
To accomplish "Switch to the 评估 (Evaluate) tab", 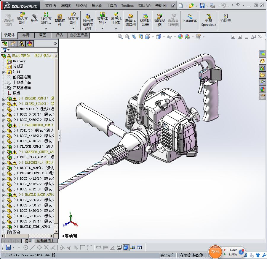I will (59, 35).
